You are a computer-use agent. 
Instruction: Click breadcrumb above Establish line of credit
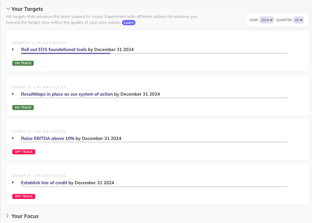pos(39,176)
